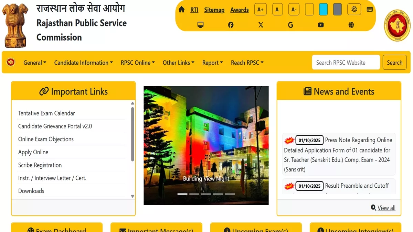Select the cyan color theme swatch
The width and height of the screenshot is (413, 232).
(323, 10)
